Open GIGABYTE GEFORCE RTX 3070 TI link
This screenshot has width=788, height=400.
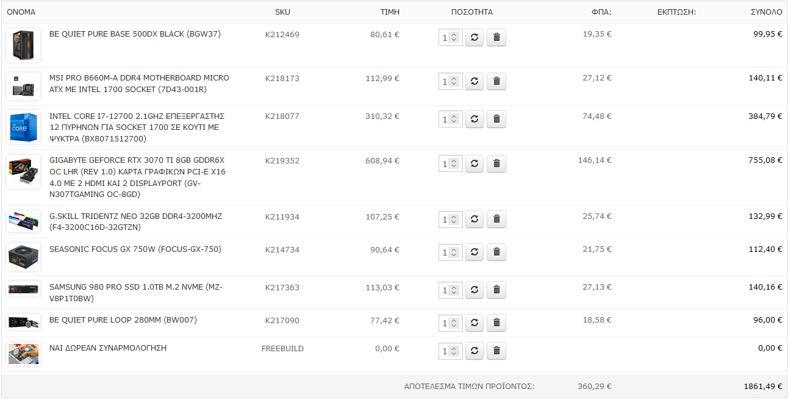point(137,177)
